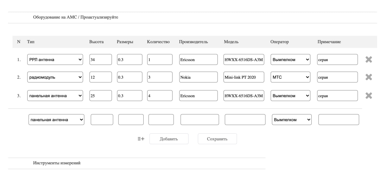Open the МТС operator dropdown

point(290,77)
